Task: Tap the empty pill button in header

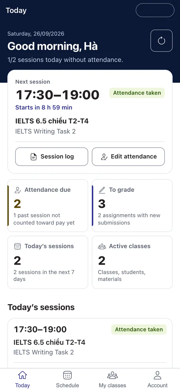Action: pos(155,10)
